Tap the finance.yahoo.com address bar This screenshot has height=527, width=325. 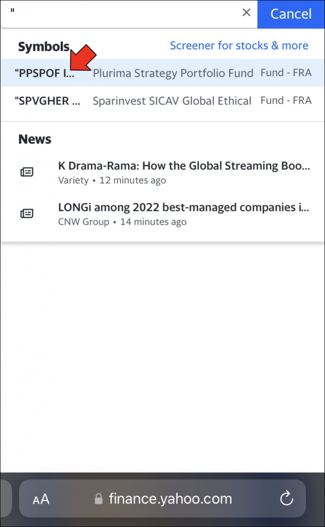click(x=170, y=498)
